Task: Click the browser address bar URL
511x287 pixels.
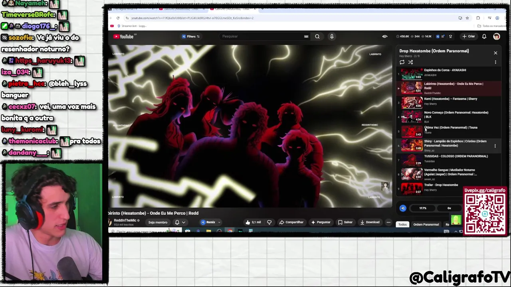Action: coord(192,18)
